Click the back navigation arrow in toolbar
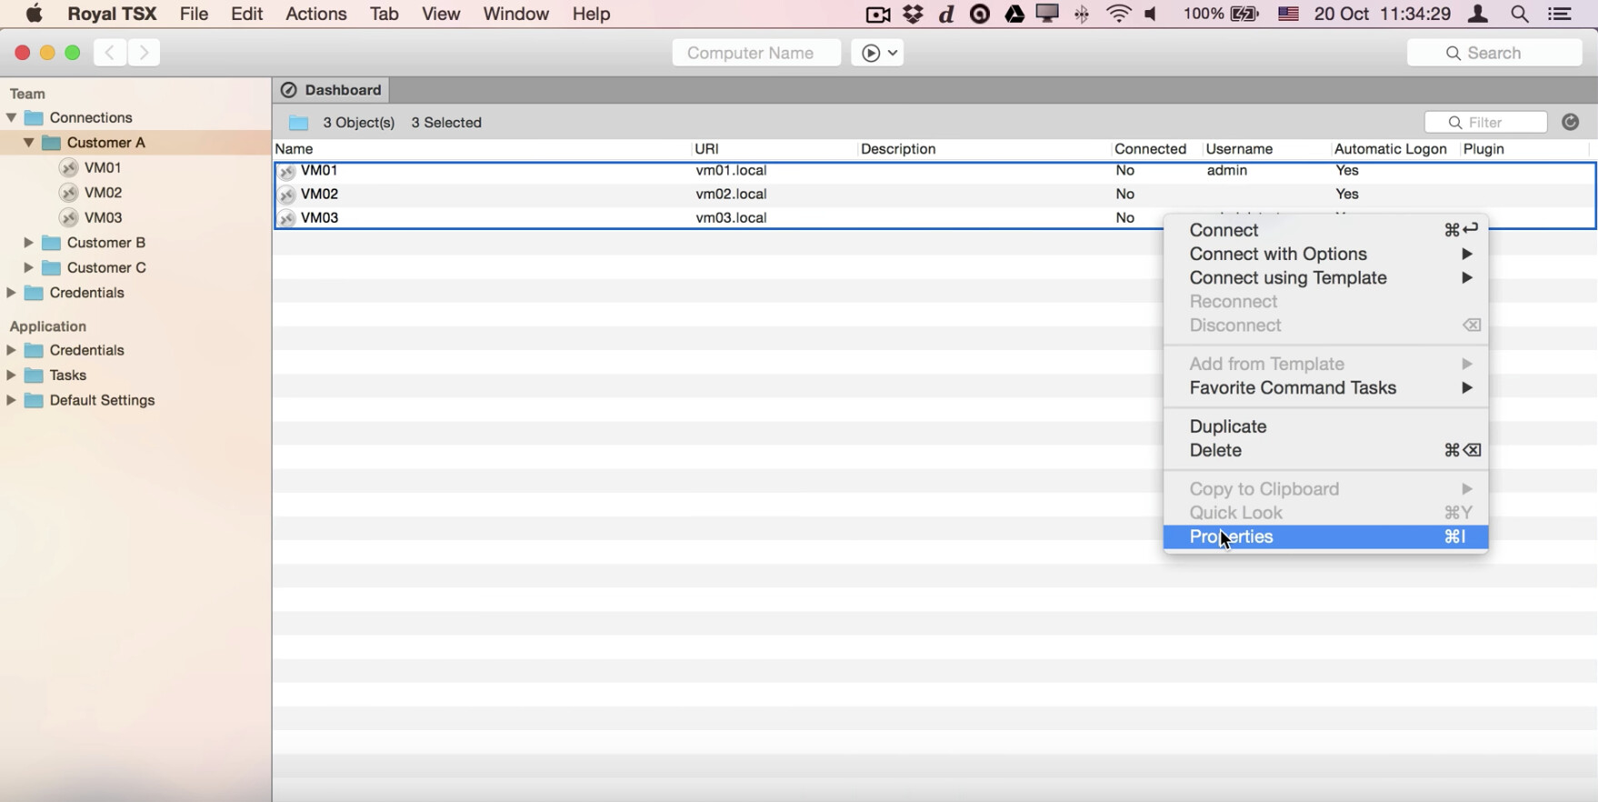The height and width of the screenshot is (802, 1598). 110,53
